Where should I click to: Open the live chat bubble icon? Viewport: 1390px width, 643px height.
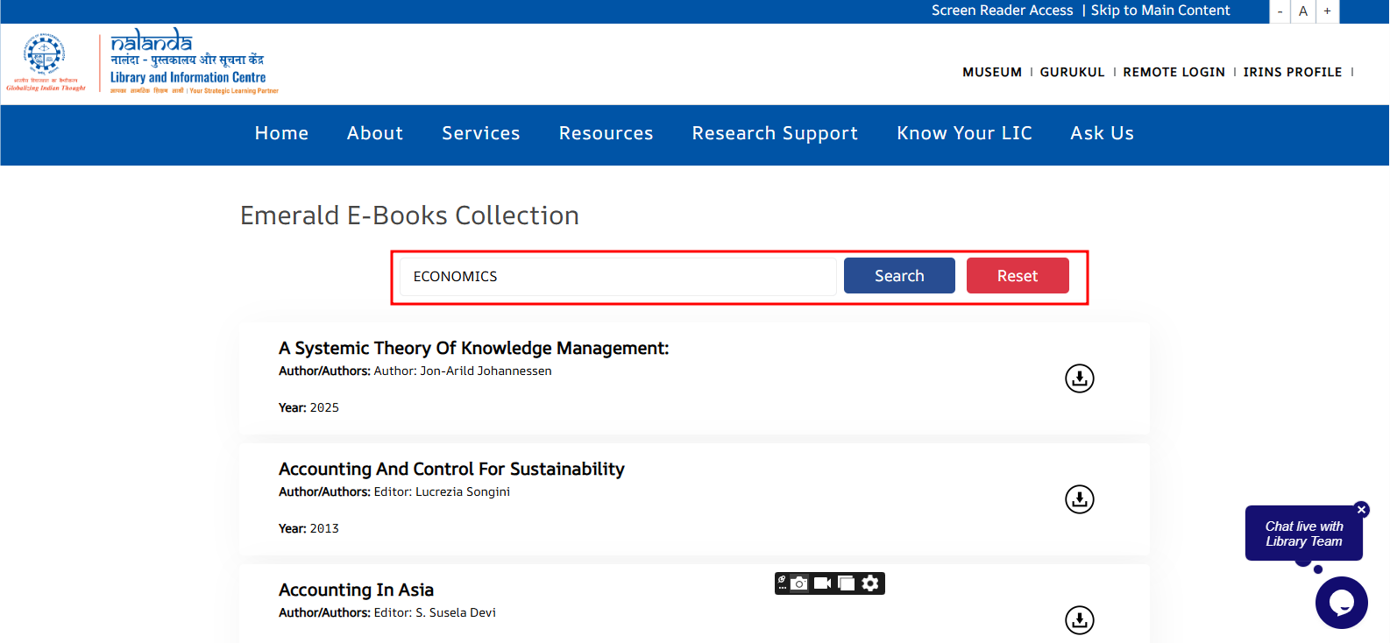1341,603
